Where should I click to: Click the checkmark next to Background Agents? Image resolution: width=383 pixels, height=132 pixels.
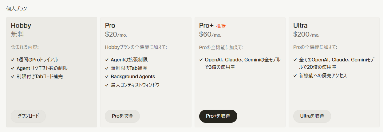(107, 77)
